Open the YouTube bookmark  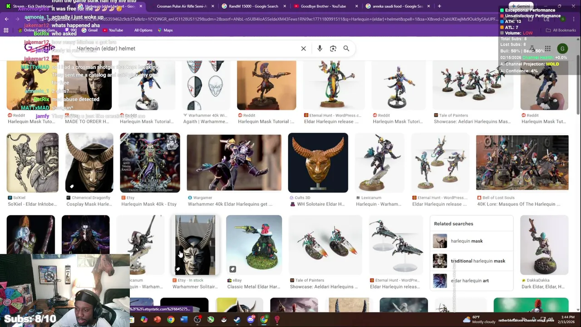pyautogui.click(x=113, y=30)
